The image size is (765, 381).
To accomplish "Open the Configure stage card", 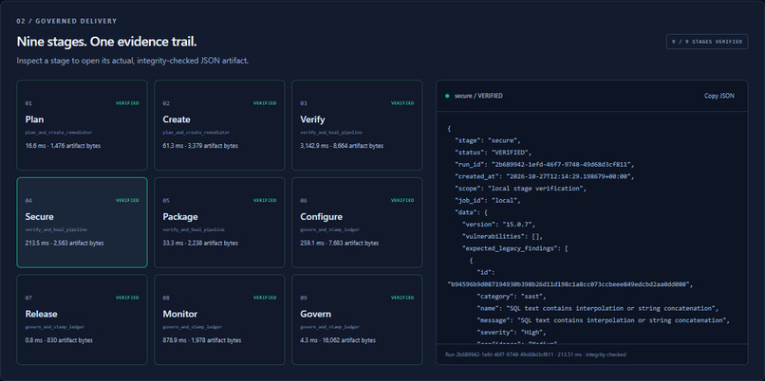I will pos(357,223).
